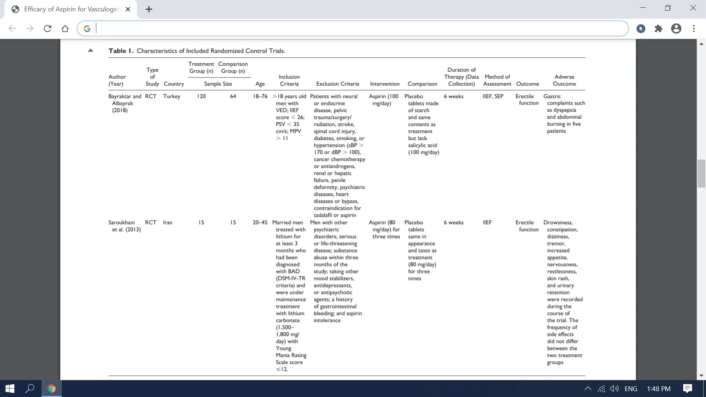Open the Chrome three-dot menu
Viewport: 706px width, 397px height.
pyautogui.click(x=694, y=29)
